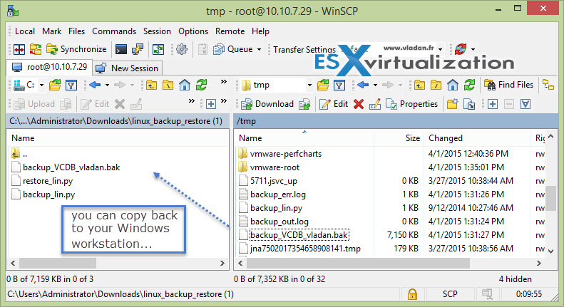This screenshot has height=307, width=564.
Task: Open the New Session tab
Action: click(x=128, y=68)
